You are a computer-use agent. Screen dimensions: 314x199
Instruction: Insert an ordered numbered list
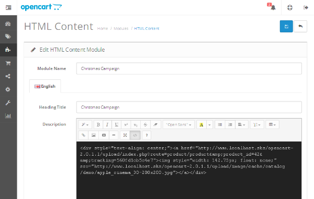[230, 125]
